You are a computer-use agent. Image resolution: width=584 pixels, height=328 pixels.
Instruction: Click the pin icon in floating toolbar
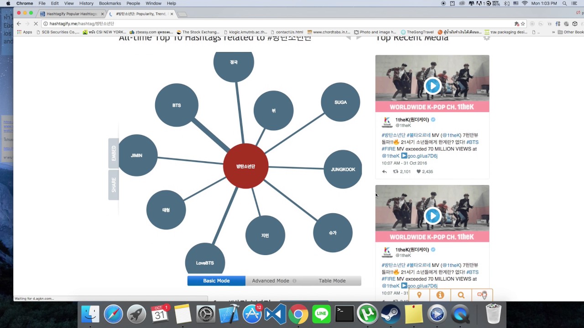tap(419, 295)
